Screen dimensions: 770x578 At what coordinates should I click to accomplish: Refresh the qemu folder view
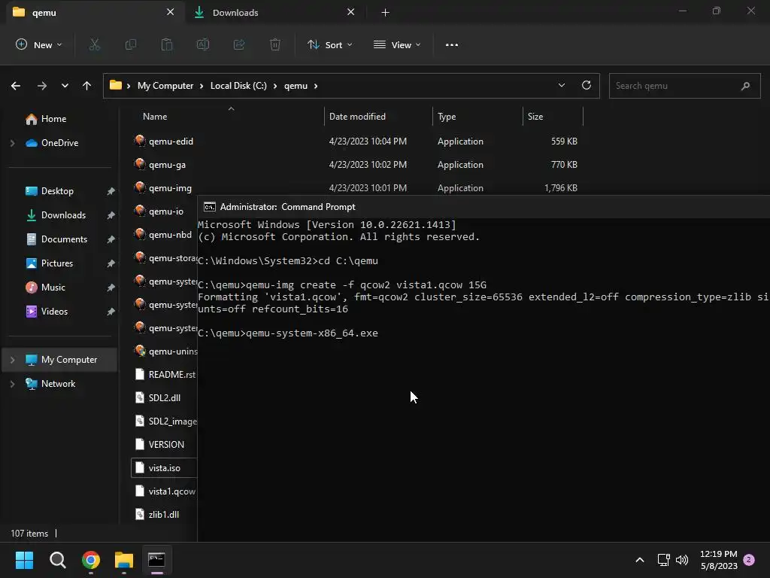[x=587, y=85]
